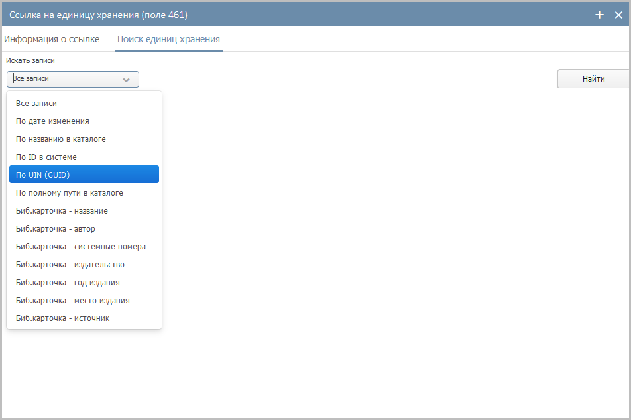Click the plus icon in title bar
Image resolution: width=631 pixels, height=420 pixels.
point(600,15)
